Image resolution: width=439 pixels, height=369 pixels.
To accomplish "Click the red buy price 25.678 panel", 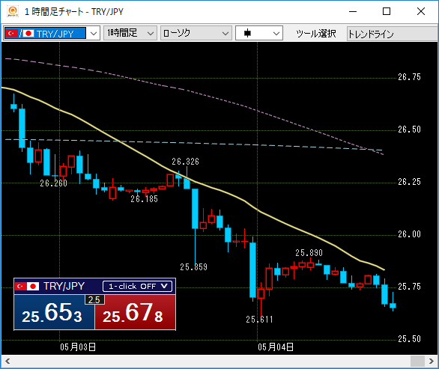I will [x=136, y=312].
